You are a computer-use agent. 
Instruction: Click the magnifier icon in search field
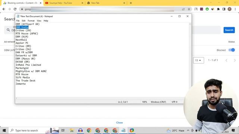tap(8, 30)
